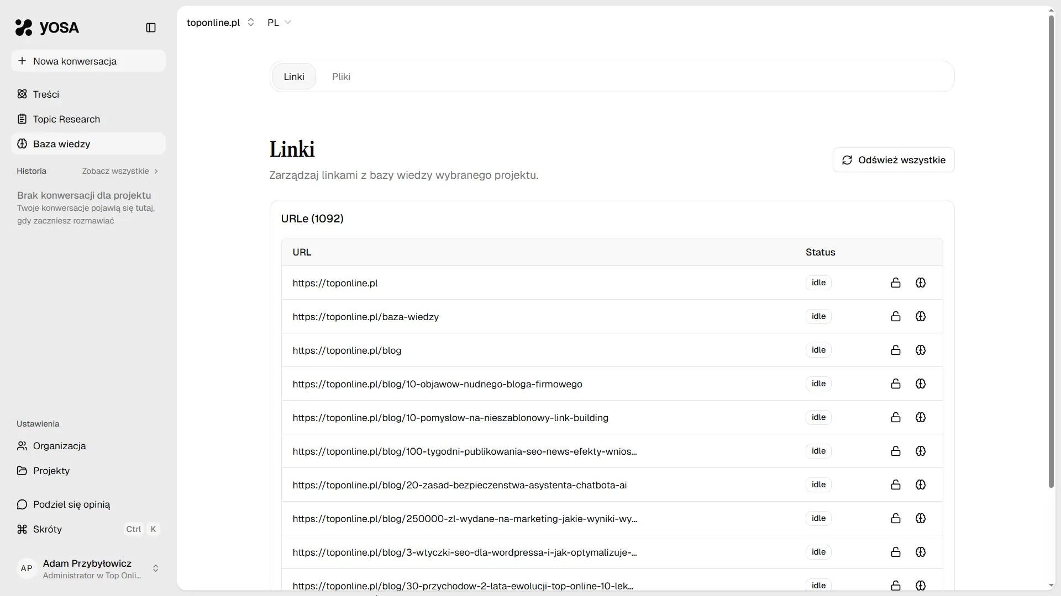Screen dimensions: 1061x596
Task: Open Skróty keyboard shortcuts
Action: pos(48,529)
